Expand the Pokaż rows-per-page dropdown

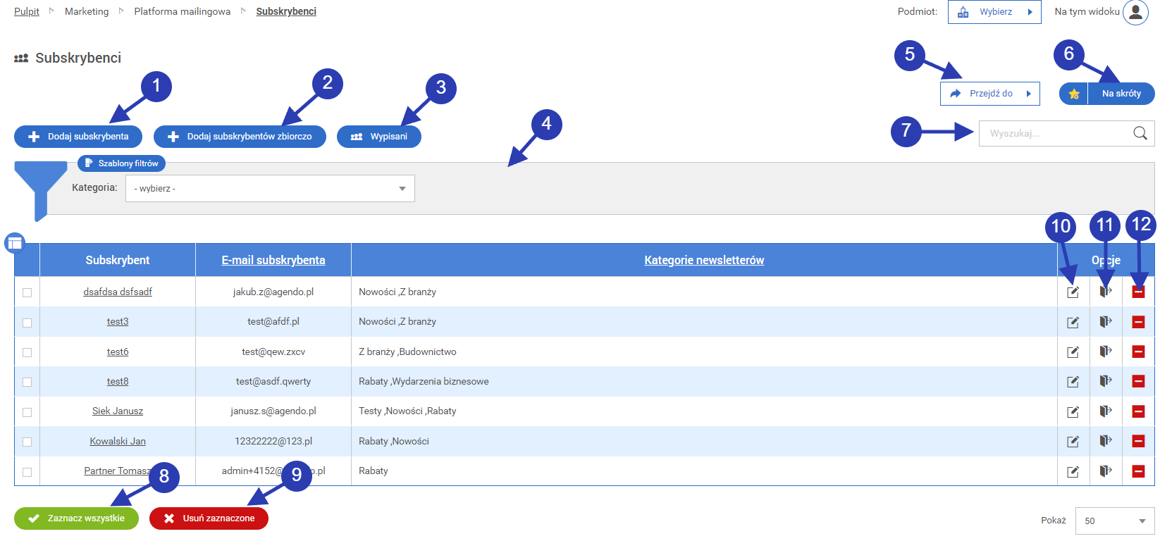pyautogui.click(x=1114, y=521)
